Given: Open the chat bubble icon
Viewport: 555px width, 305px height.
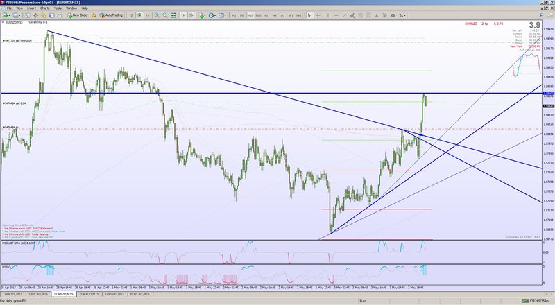Looking at the screenshot, I should [549, 15].
